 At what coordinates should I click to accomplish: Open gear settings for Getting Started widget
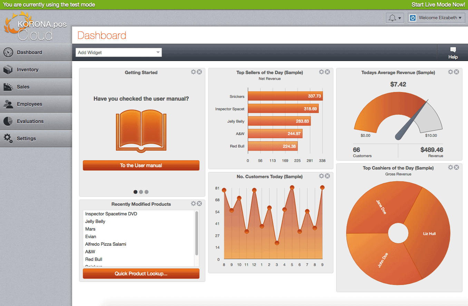coord(193,72)
